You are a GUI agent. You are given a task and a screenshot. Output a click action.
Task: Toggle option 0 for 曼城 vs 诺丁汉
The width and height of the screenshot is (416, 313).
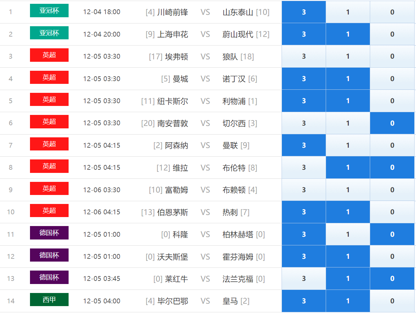pos(392,79)
